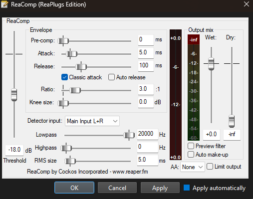Viewport: 253px width, 199px height.
Task: Click the gain reduction meter
Action: click(x=176, y=95)
